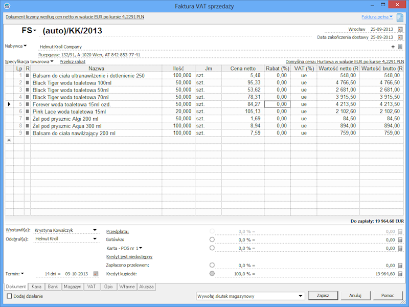Open calculator icon in Karta row
The height and width of the screenshot is (307, 409).
point(400,248)
